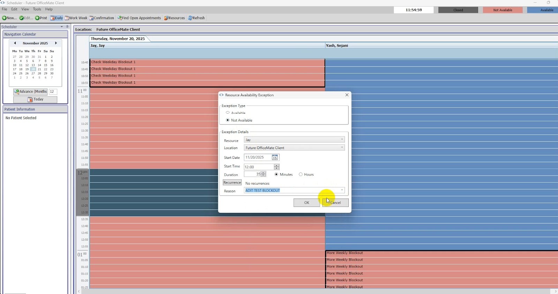Select the Not Available radio button
Viewport: 558px width, 294px height.
[228, 120]
